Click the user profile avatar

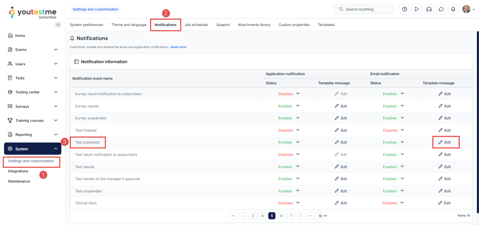pos(466,9)
